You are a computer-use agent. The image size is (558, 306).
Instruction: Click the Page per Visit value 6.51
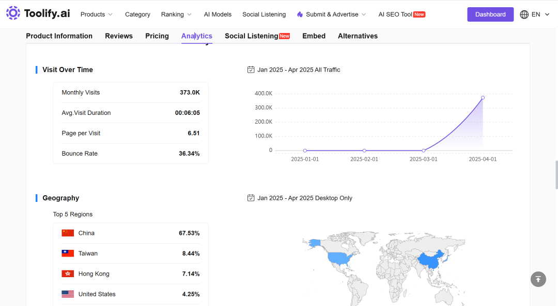pyautogui.click(x=194, y=133)
